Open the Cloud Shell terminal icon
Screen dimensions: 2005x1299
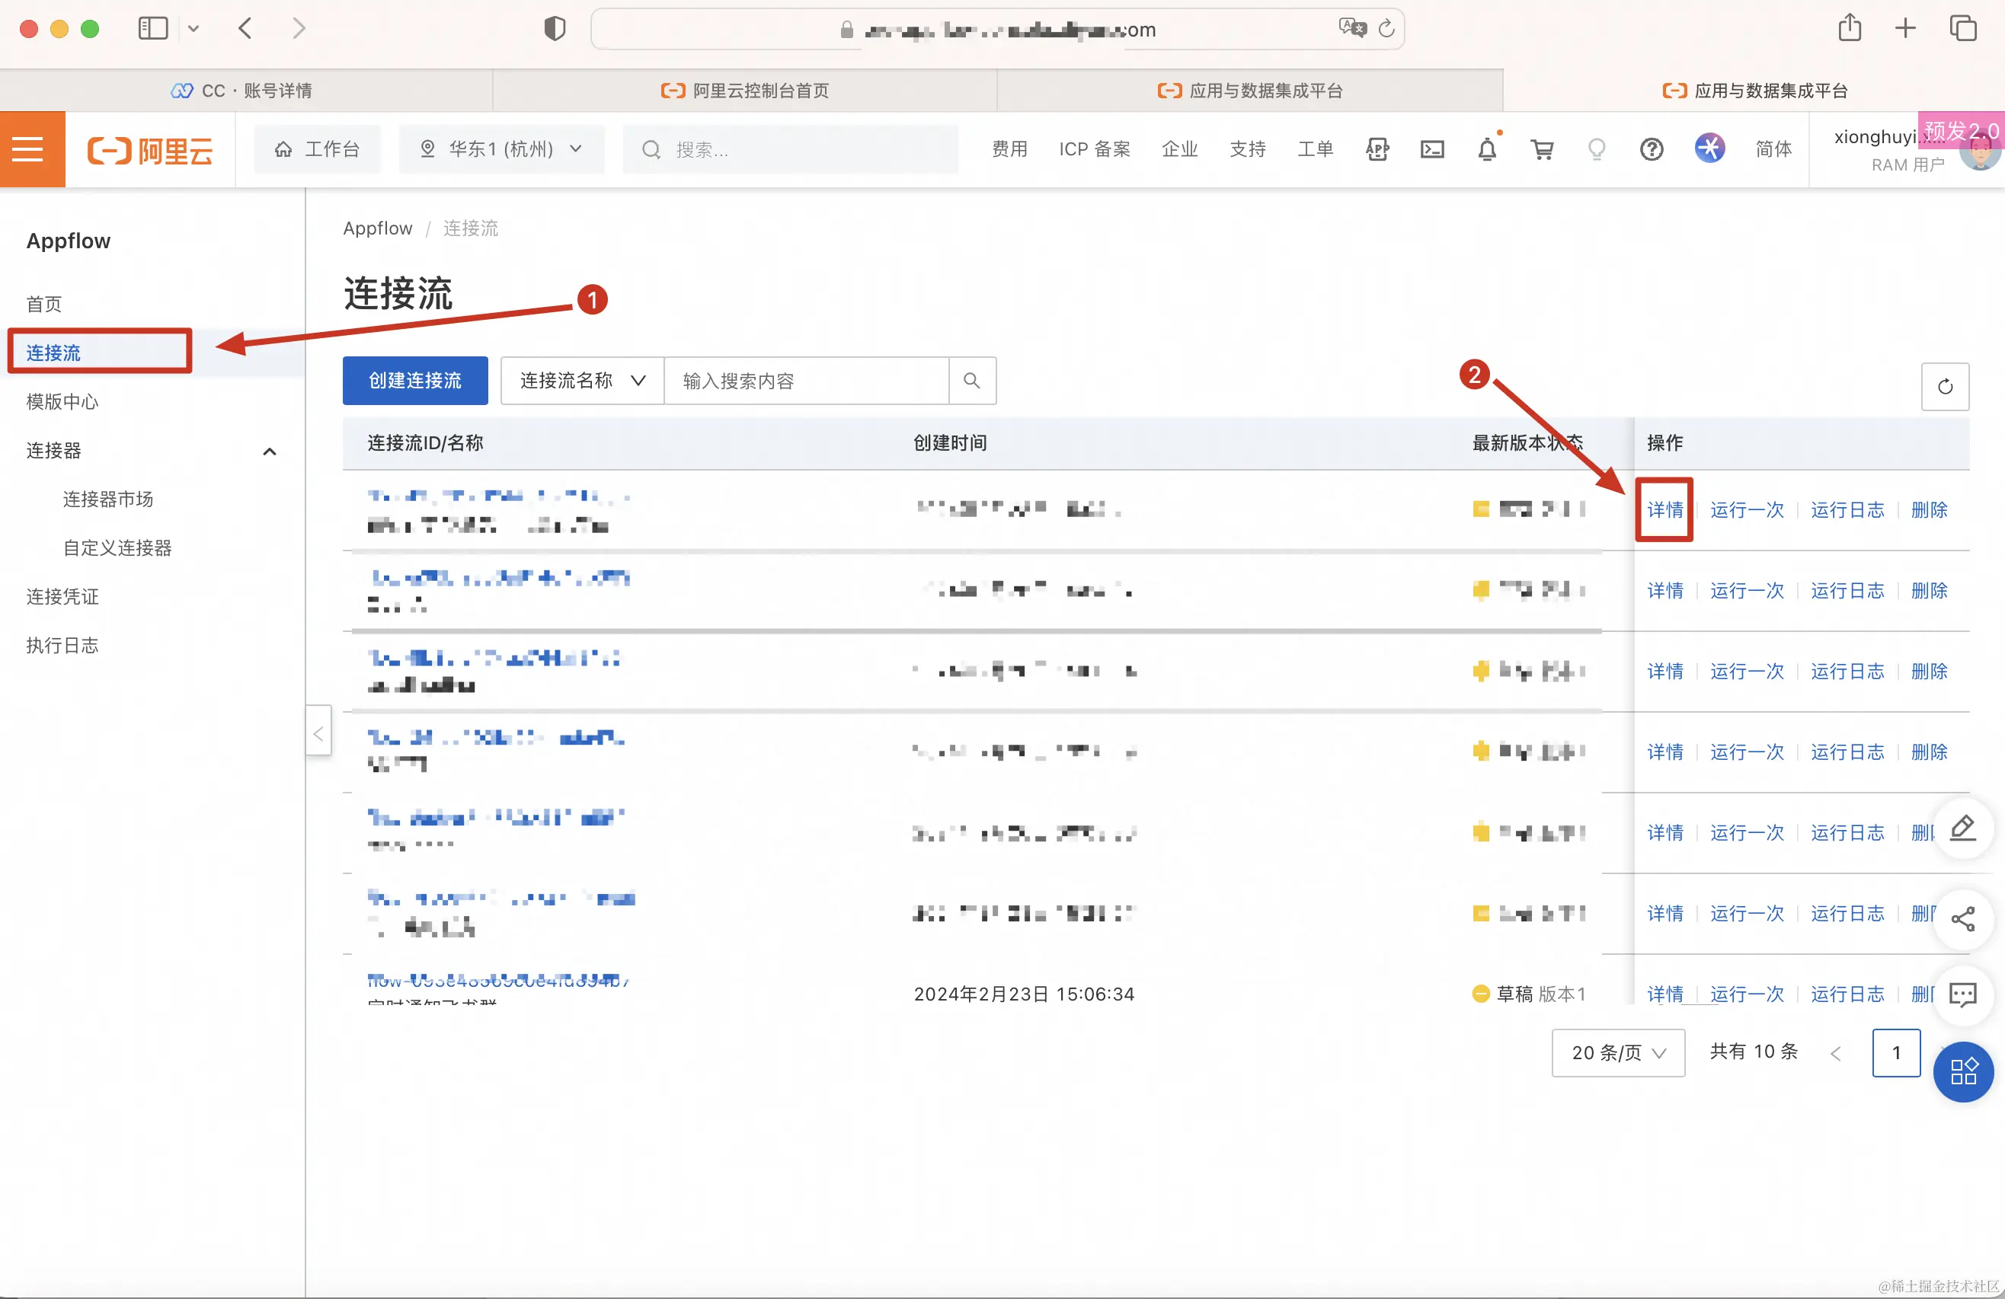[1431, 150]
